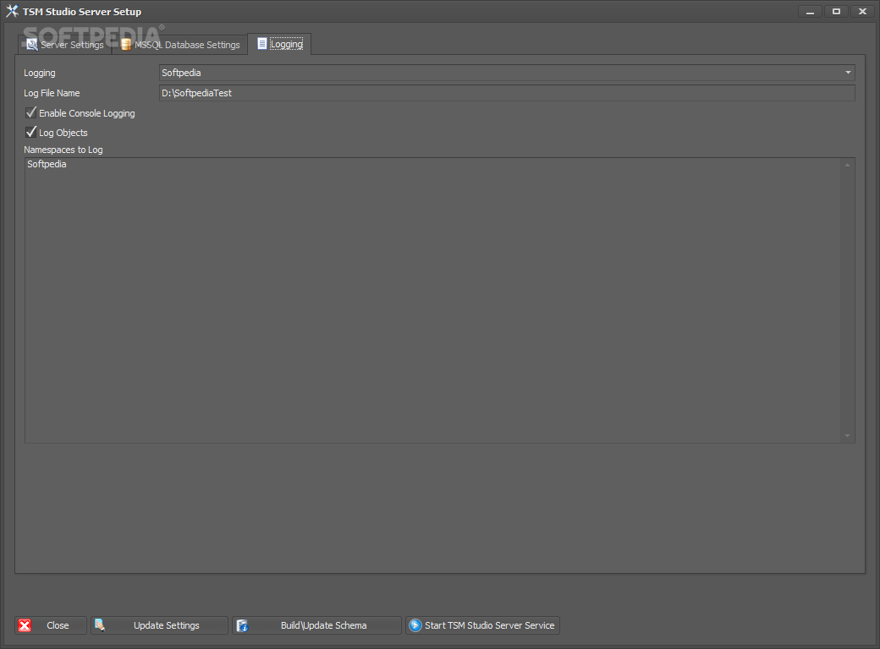Click the Softpedia entry in namespaces list
The width and height of the screenshot is (880, 649).
pos(47,164)
